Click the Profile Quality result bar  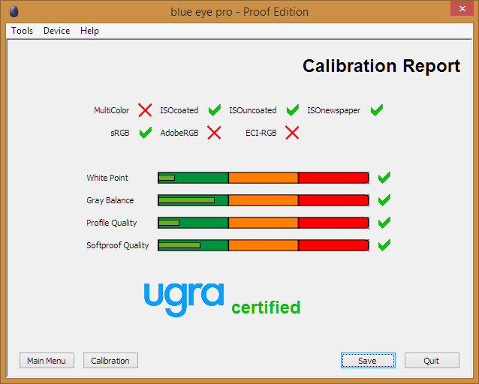263,223
